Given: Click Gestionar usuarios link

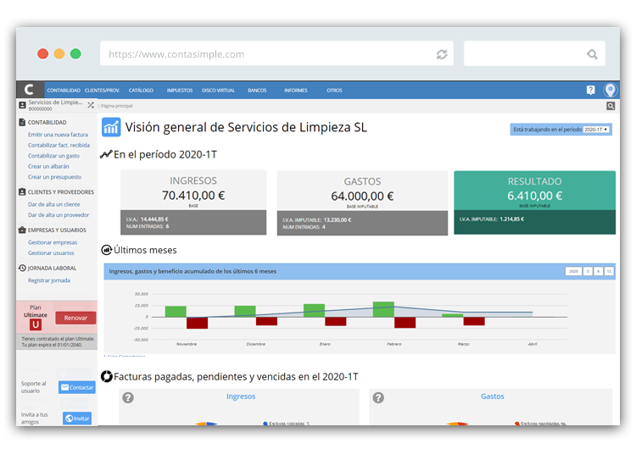Looking at the screenshot, I should coord(51,253).
